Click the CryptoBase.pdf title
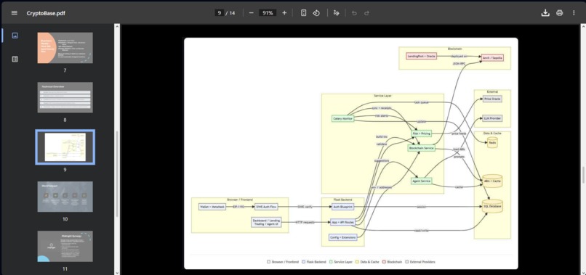The width and height of the screenshot is (586, 275). click(x=46, y=13)
